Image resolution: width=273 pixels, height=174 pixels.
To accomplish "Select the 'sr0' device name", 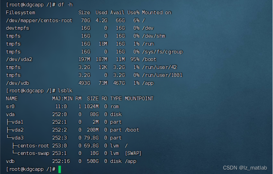I will click(x=10, y=106).
